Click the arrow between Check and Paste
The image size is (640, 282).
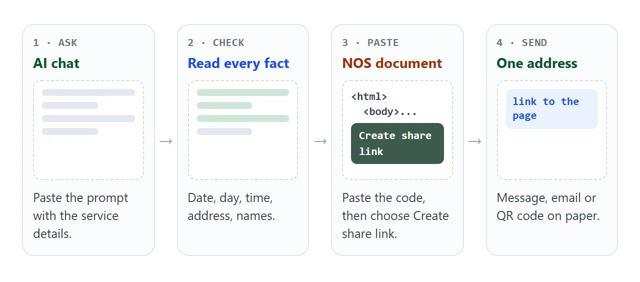[x=320, y=141]
